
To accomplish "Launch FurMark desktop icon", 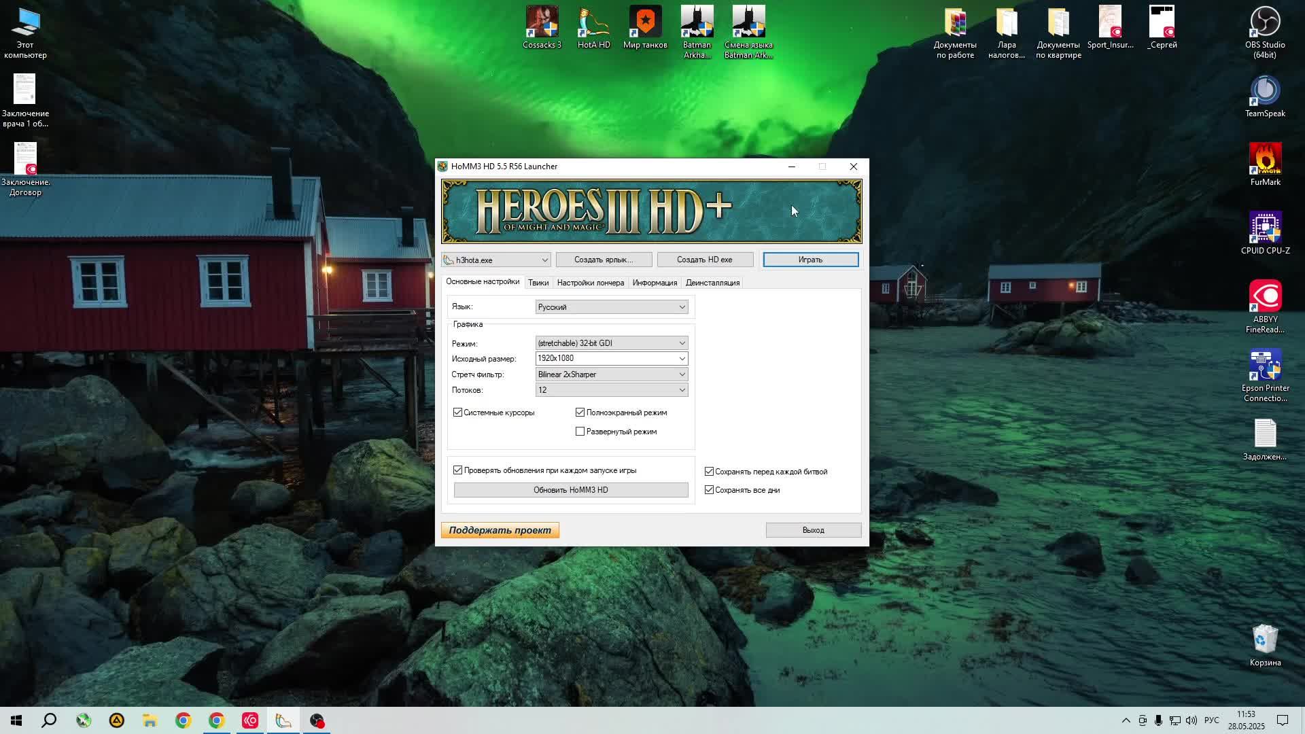I will point(1265,165).
